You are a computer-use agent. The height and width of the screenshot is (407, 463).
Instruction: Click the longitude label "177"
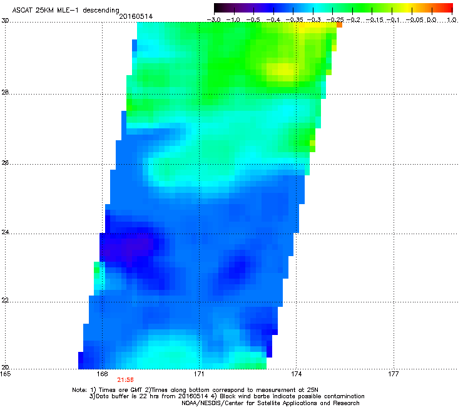pyautogui.click(x=394, y=374)
